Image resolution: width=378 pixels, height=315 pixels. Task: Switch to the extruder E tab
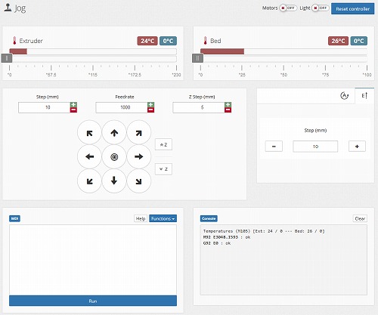point(364,96)
